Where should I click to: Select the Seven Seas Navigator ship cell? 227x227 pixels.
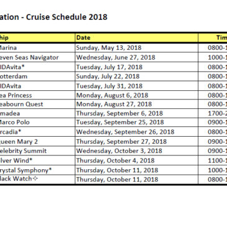click(x=37, y=57)
